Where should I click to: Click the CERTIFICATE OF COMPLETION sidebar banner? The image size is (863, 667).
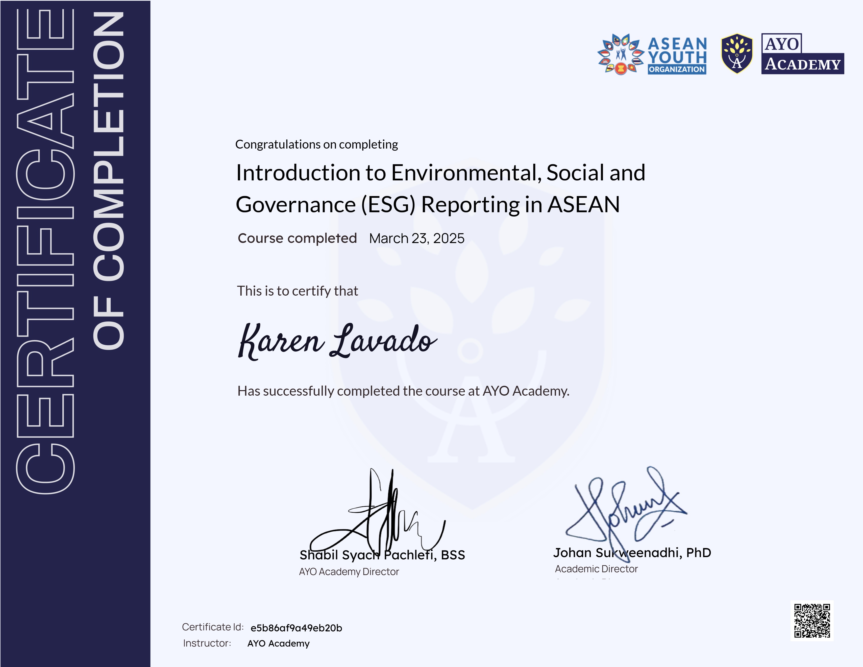[x=75, y=332]
